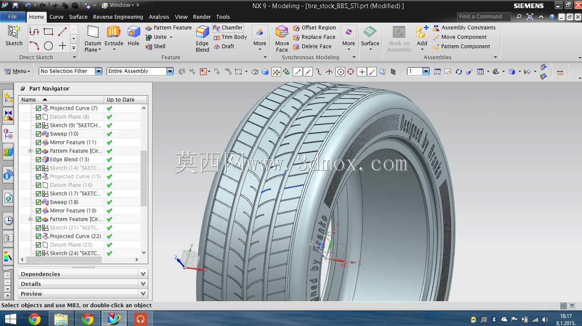582x326 pixels.
Task: Uncheck the Datum Plane (8) checkbox
Action: pos(38,117)
